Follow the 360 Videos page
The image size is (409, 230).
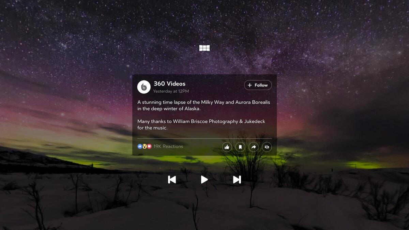258,85
